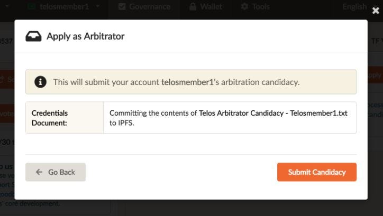Click the partially hidden orange Apply button

pyautogui.click(x=375, y=76)
